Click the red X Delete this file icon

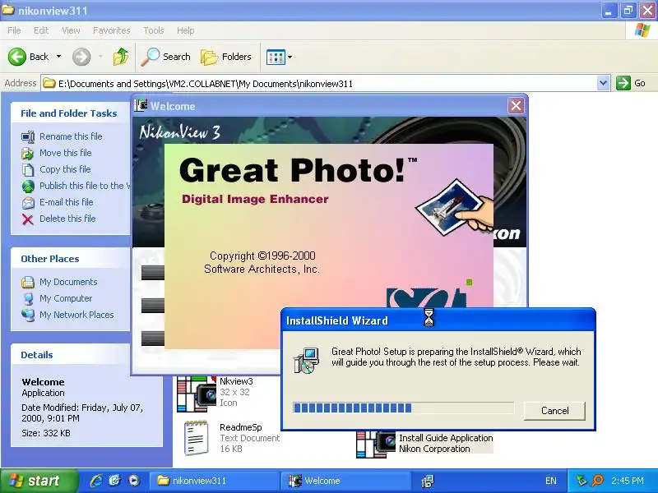28,219
